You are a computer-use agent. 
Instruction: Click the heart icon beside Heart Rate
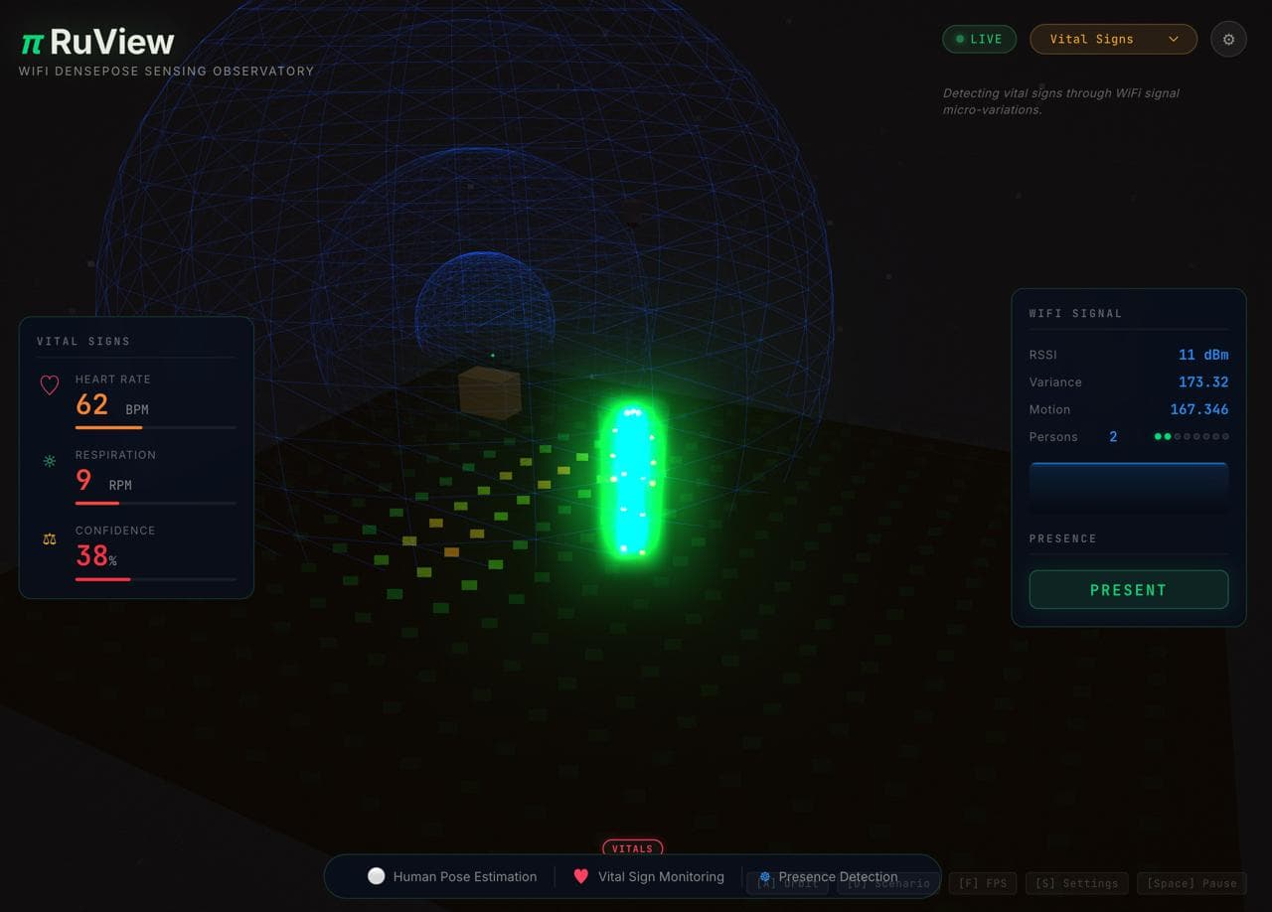pos(50,384)
